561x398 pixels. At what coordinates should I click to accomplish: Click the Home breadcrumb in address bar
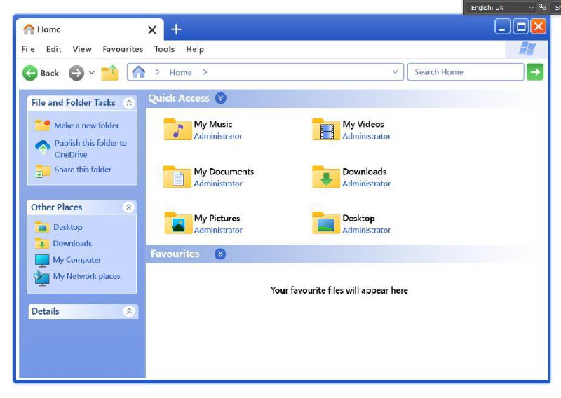(x=180, y=73)
